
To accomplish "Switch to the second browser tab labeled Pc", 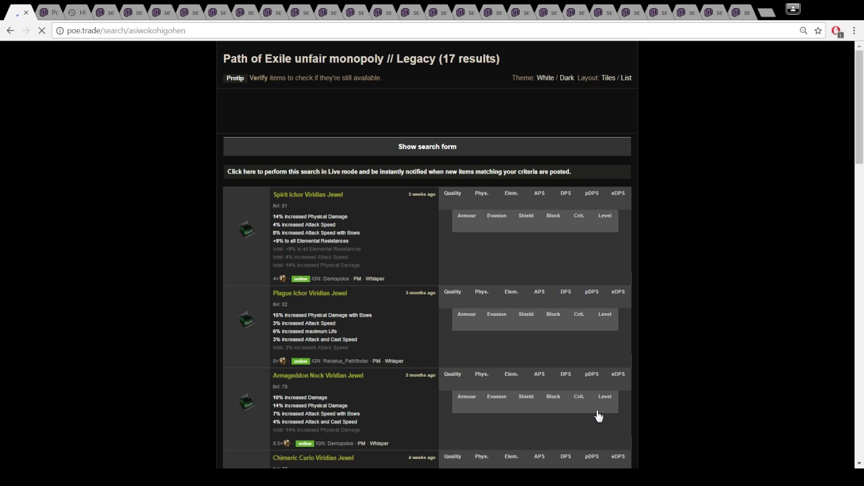I will coord(50,12).
